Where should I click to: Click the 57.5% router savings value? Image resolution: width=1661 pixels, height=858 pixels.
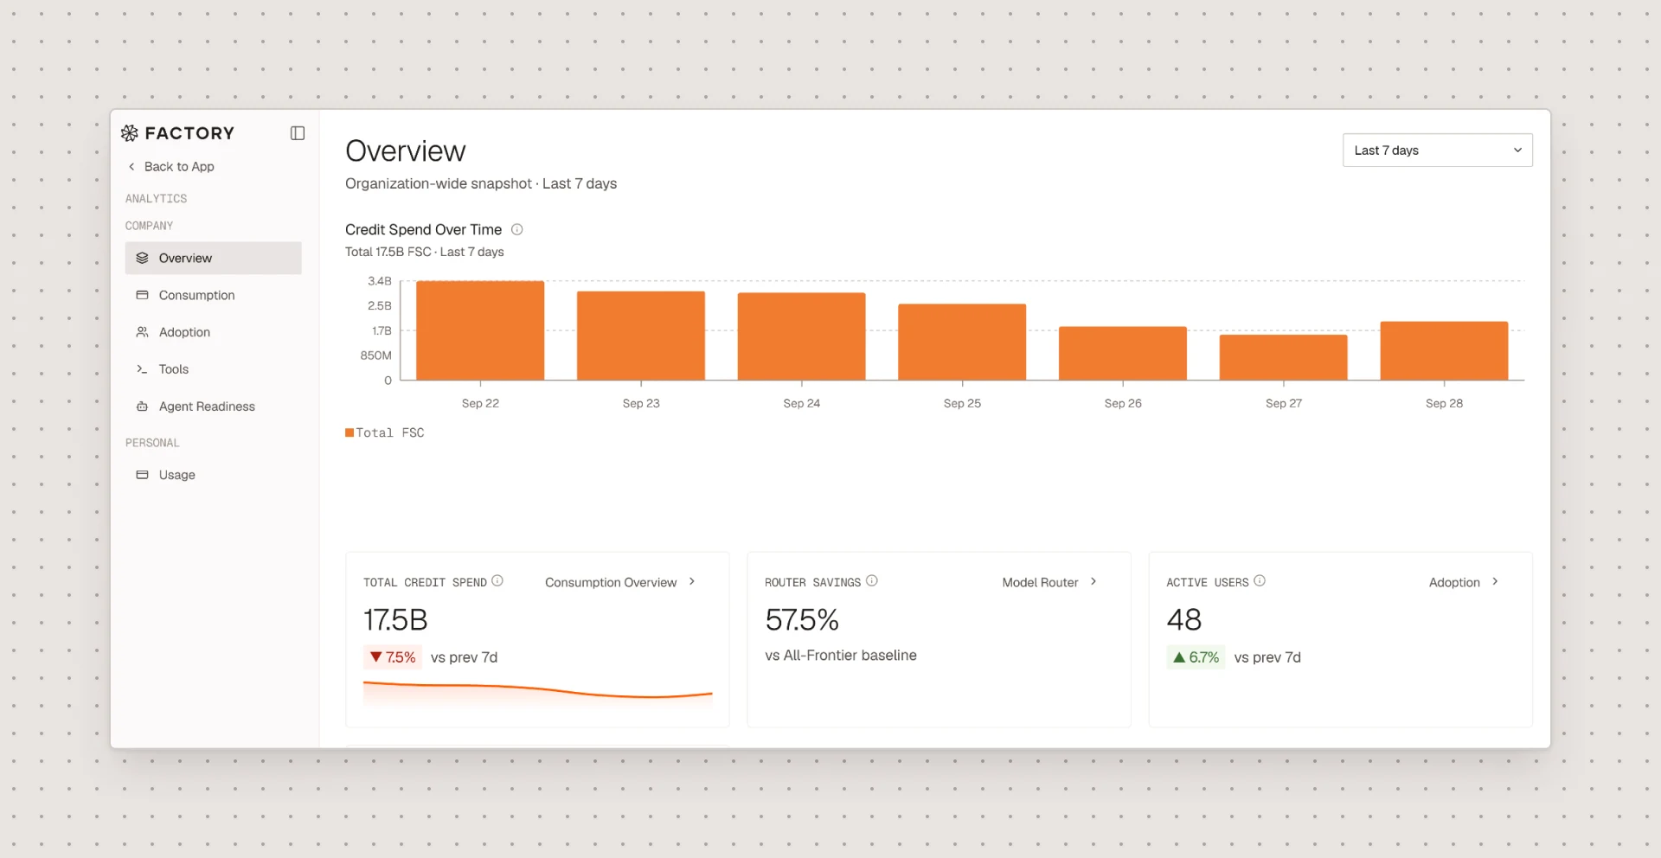(x=802, y=620)
